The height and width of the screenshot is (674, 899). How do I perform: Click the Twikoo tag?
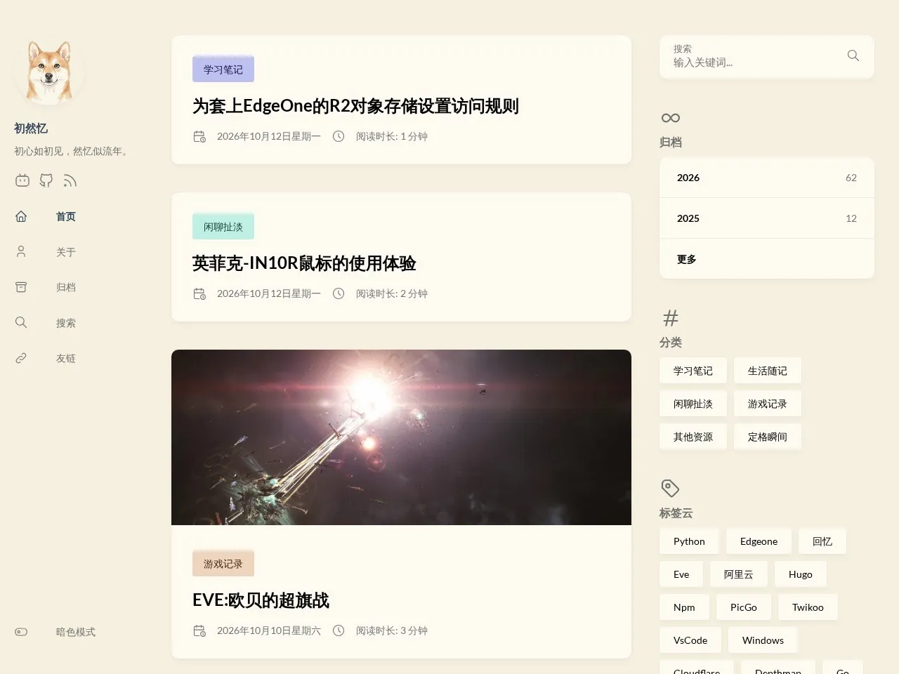coord(808,607)
